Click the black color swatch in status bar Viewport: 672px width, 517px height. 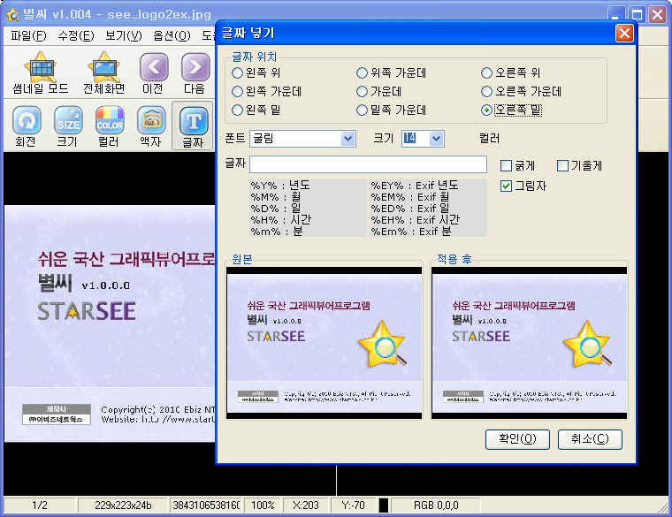pyautogui.click(x=384, y=506)
